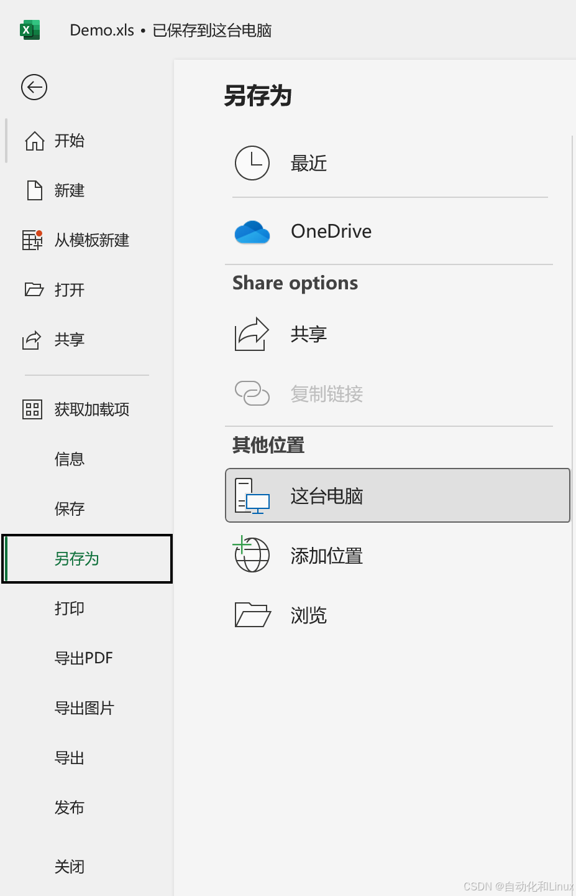Click the back arrow to exit backstage
Viewport: 576px width, 896px height.
pos(33,87)
